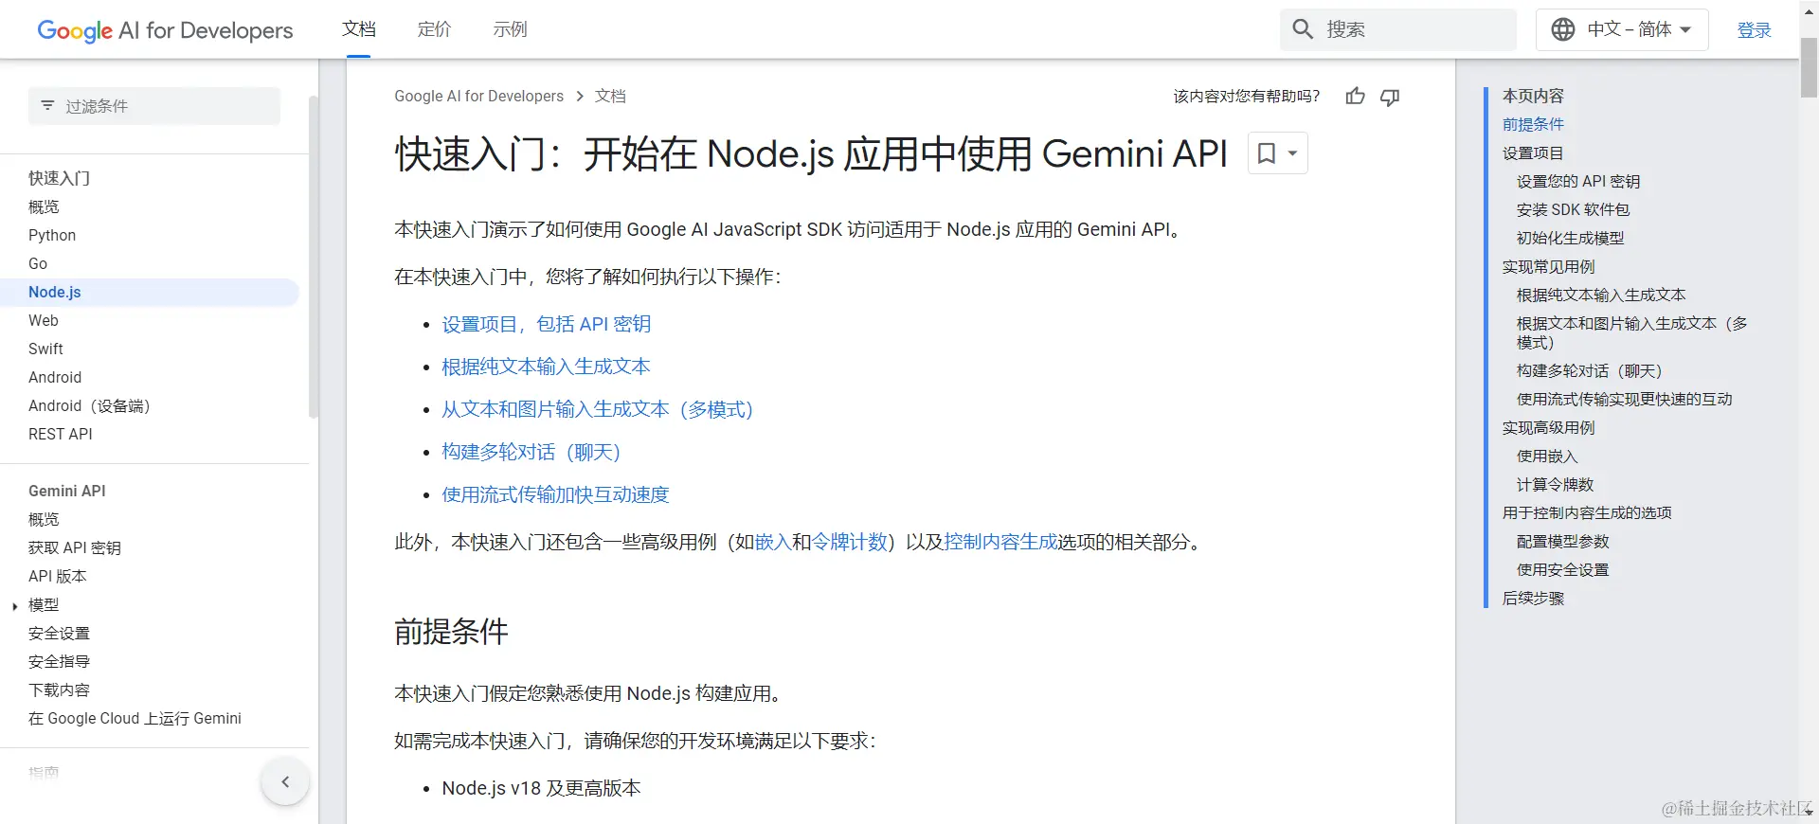Expand the 模型 tree item arrow
1819x824 pixels.
[x=15, y=605]
